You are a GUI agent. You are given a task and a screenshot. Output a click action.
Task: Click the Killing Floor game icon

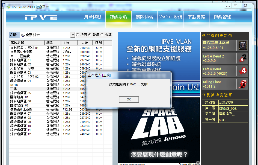point(243,84)
